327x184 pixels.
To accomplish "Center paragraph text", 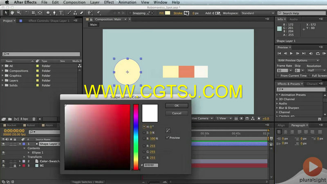I will click(285, 132).
